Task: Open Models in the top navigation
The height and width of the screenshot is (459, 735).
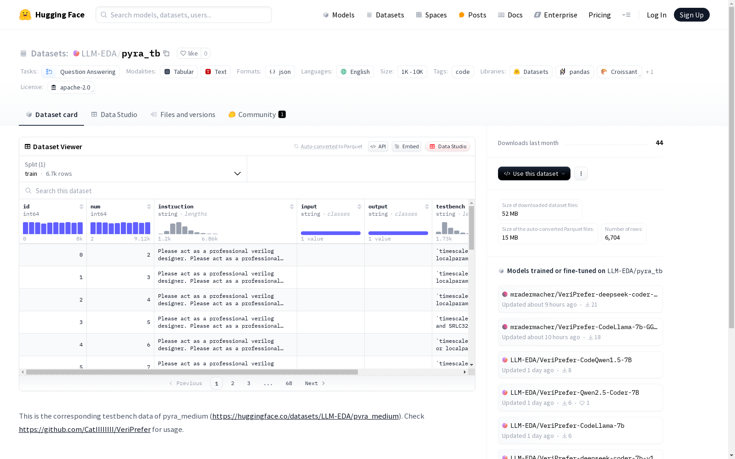Action: click(x=339, y=15)
